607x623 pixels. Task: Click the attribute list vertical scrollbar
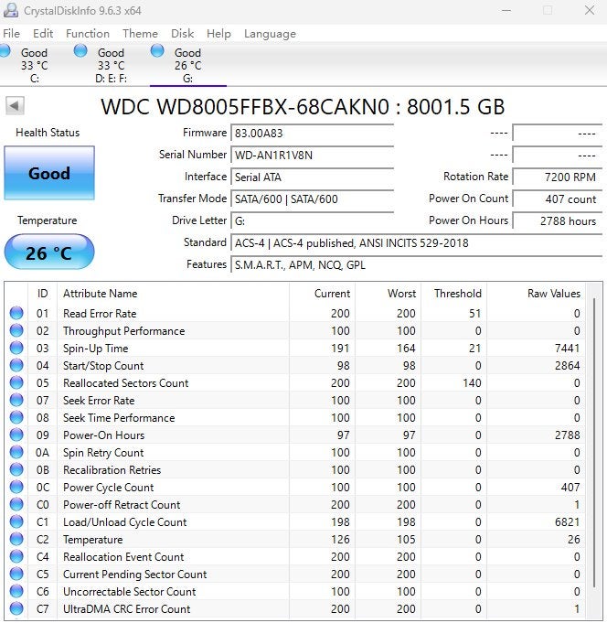point(594,442)
